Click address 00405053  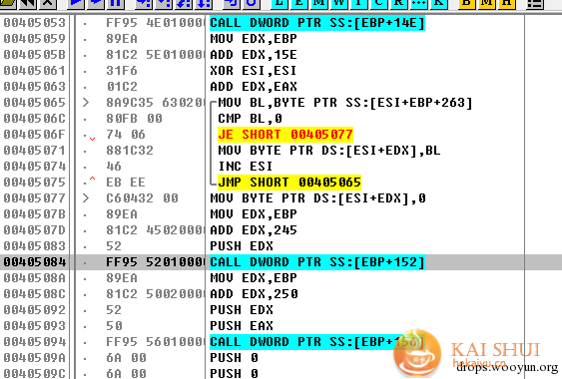pos(35,23)
